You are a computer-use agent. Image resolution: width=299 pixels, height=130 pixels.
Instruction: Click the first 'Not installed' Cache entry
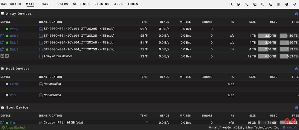[52, 84]
